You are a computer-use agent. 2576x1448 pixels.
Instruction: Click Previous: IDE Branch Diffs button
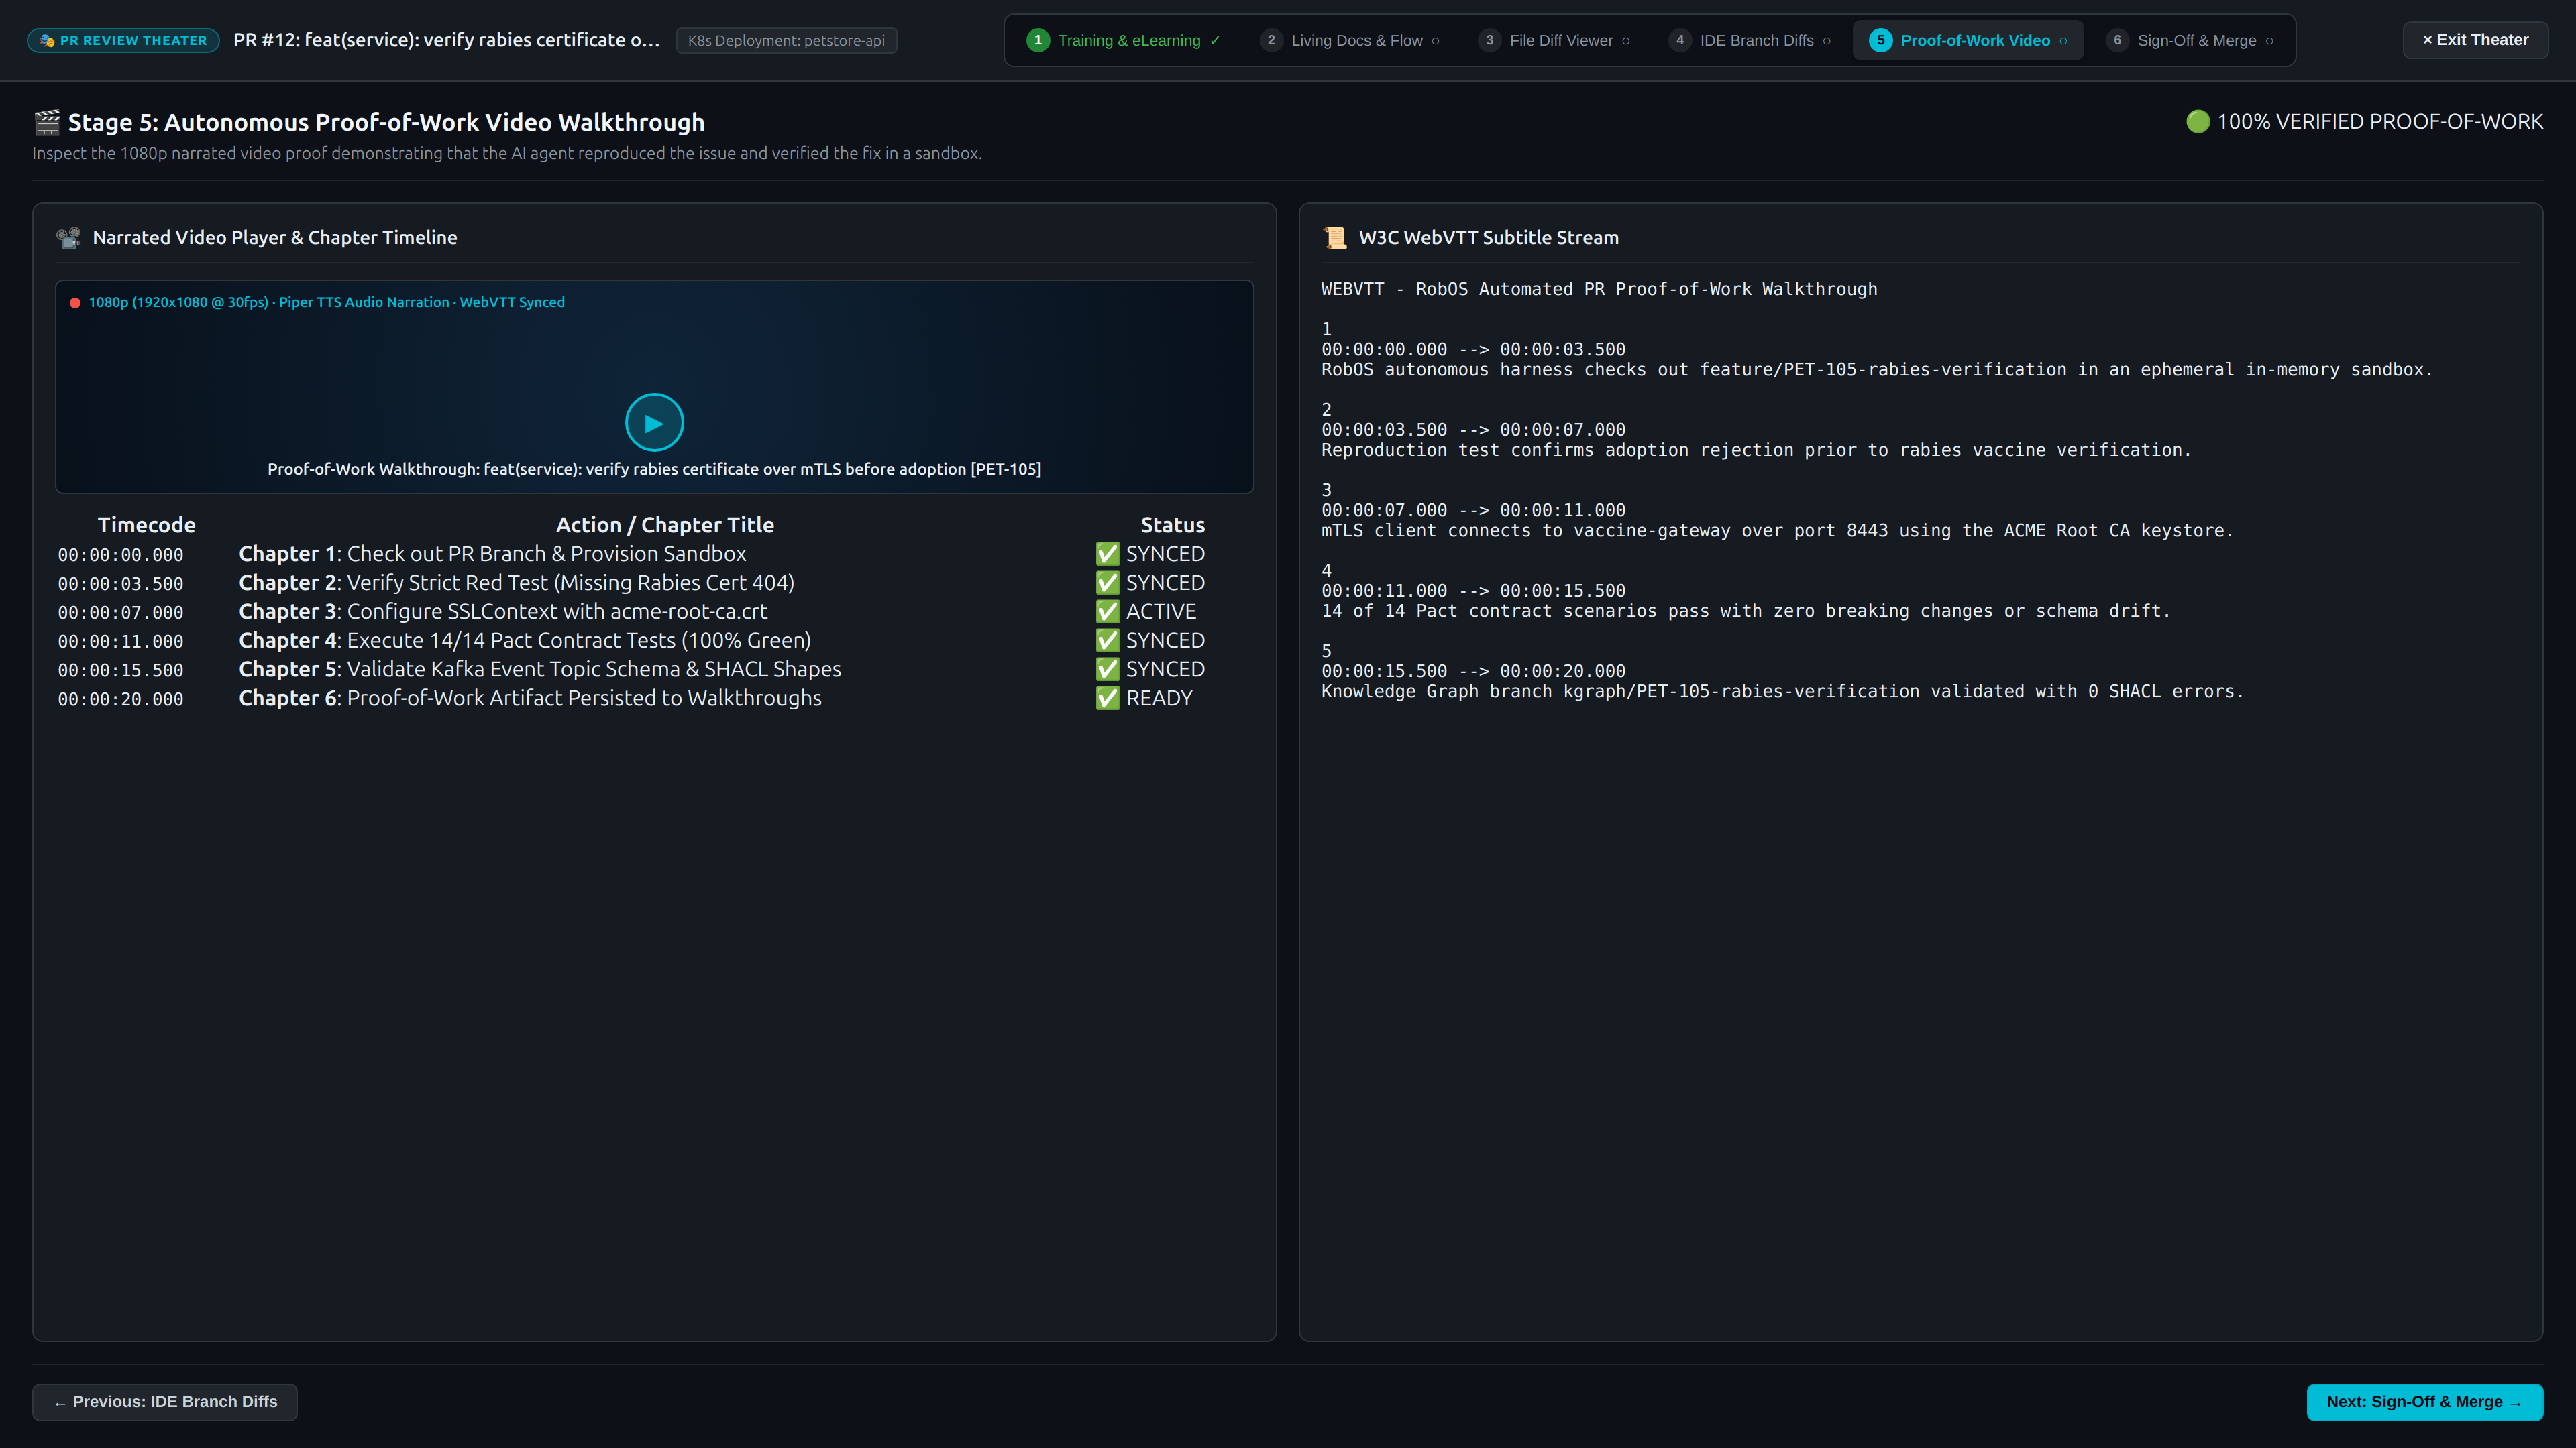[x=165, y=1402]
